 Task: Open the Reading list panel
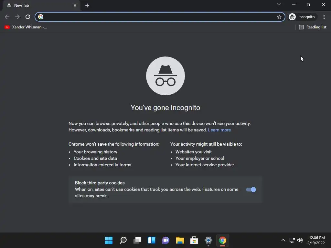point(313,27)
